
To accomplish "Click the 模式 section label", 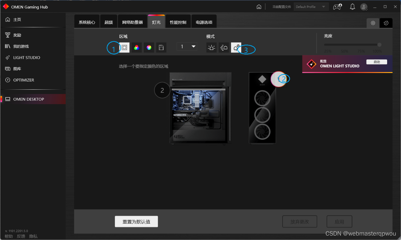I will pyautogui.click(x=211, y=36).
